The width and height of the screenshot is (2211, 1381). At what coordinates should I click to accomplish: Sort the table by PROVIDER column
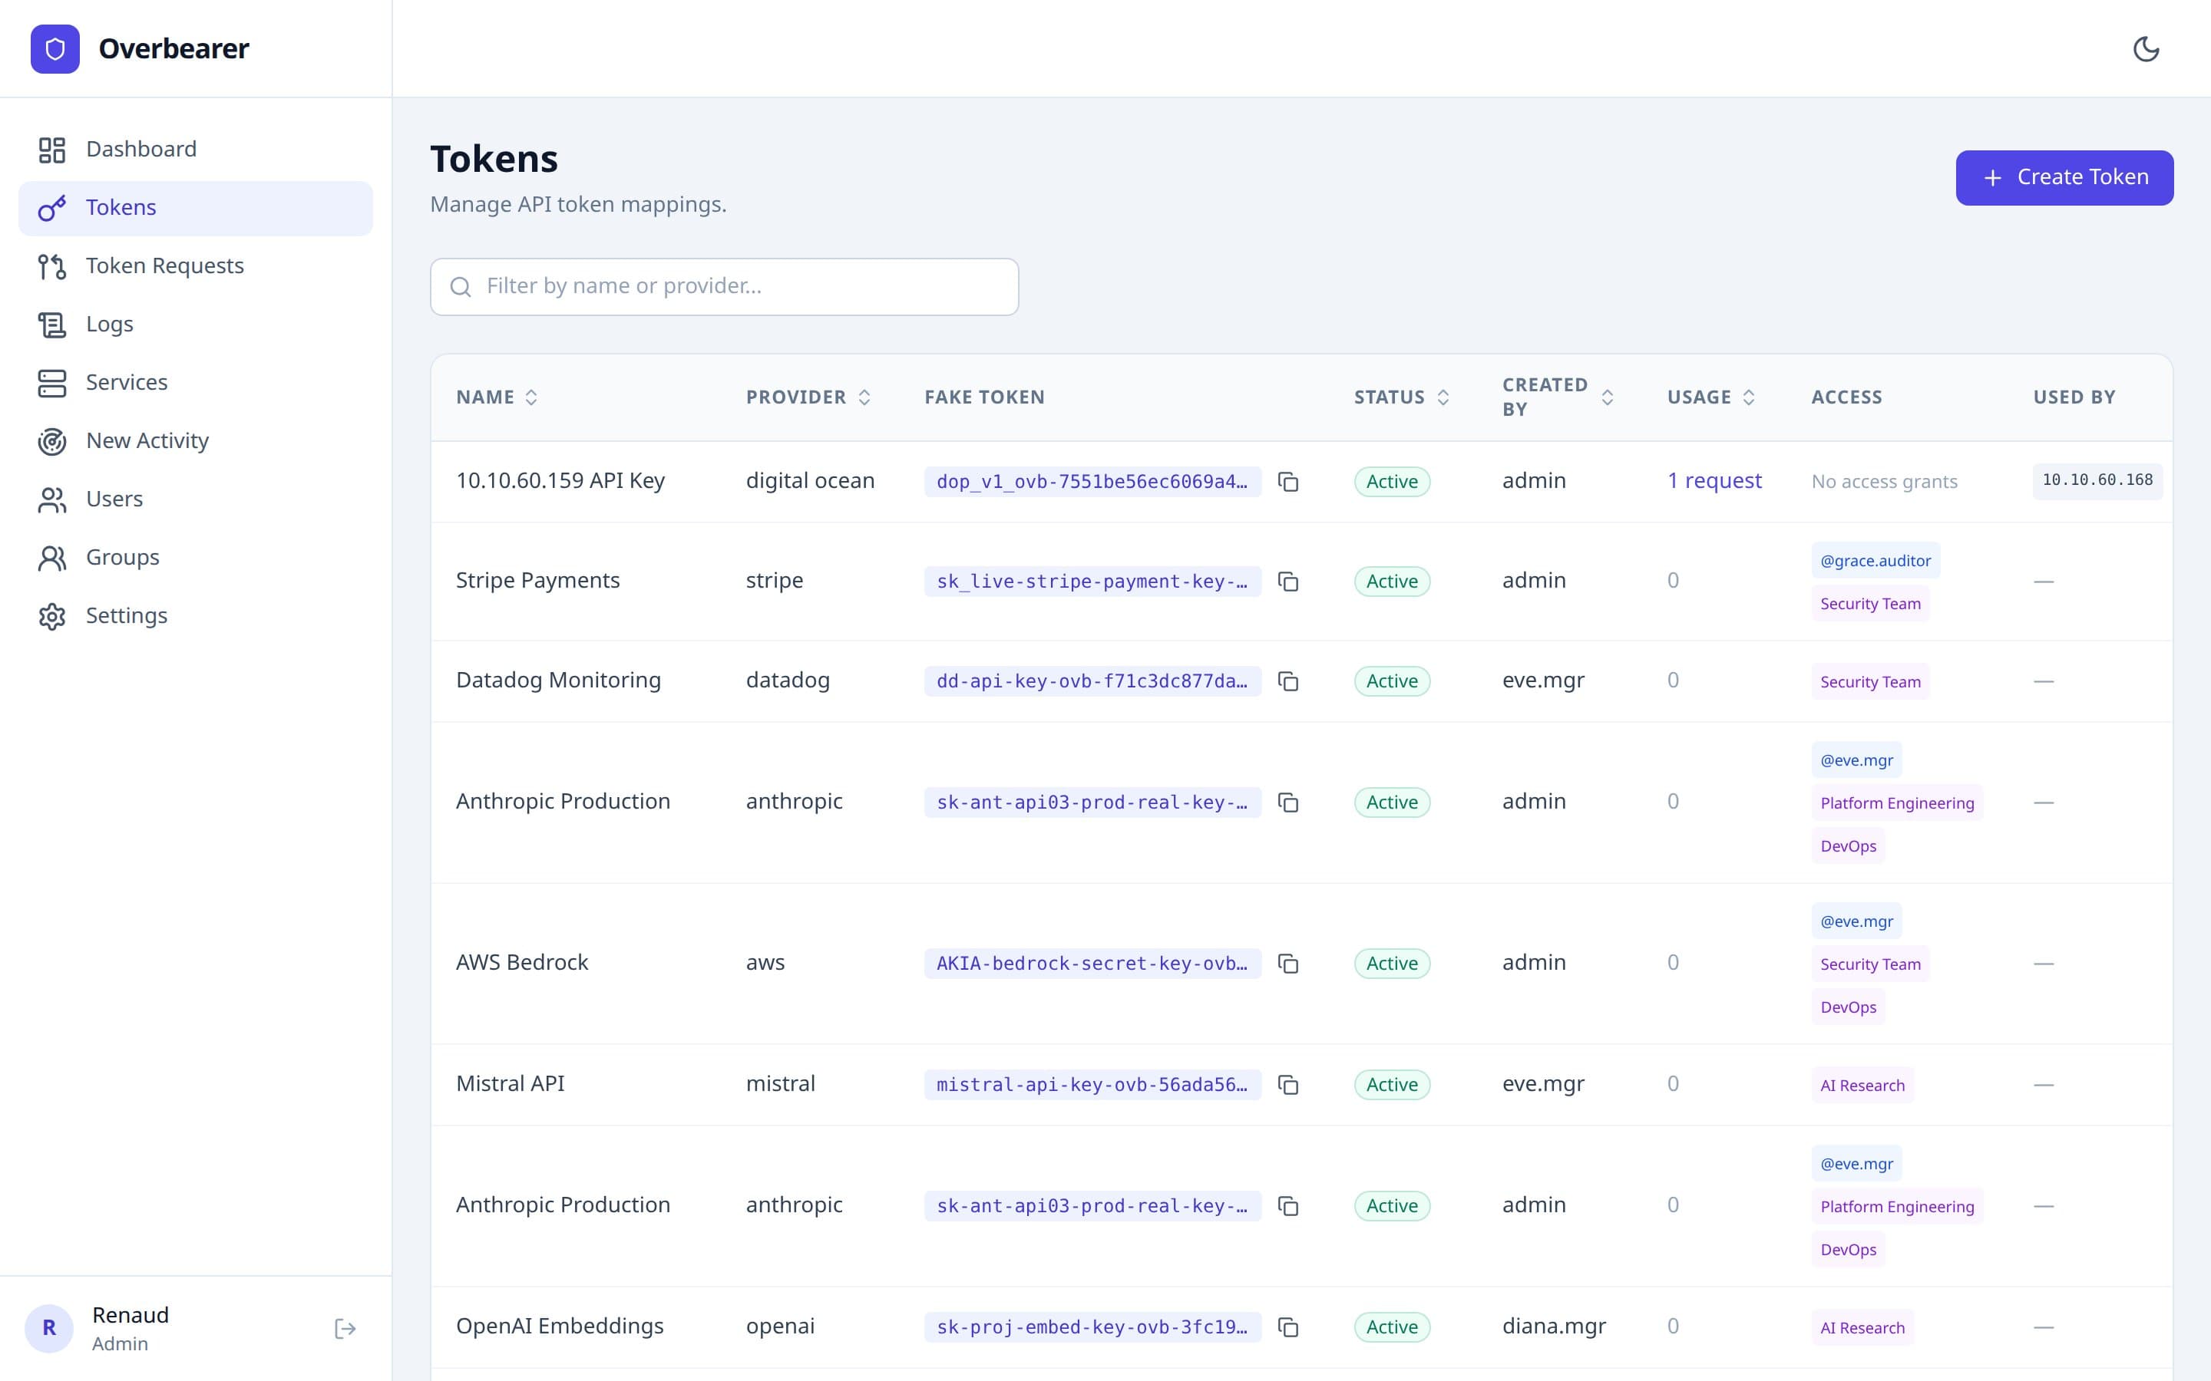808,397
